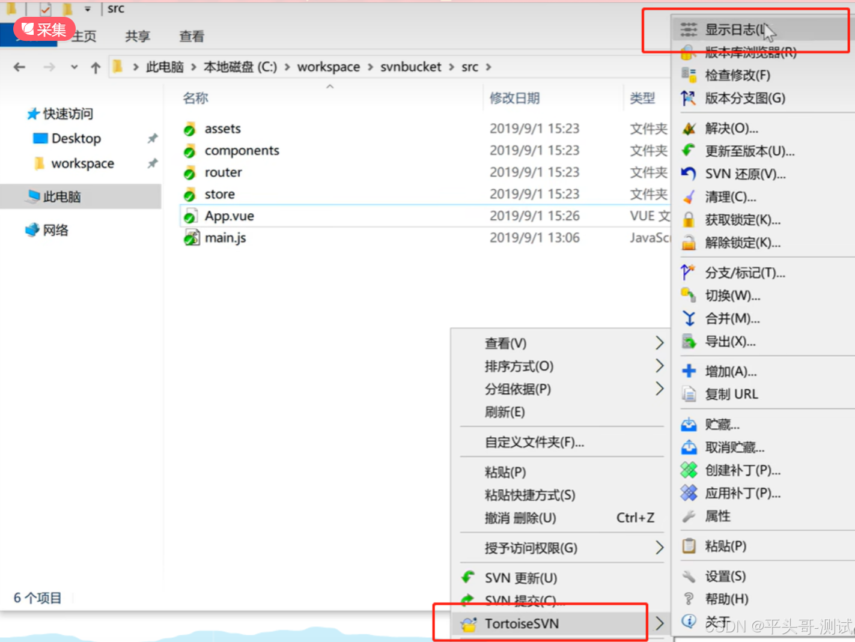Choose 自定义文件夹(F)... menu entry
The height and width of the screenshot is (642, 855).
pos(534,442)
